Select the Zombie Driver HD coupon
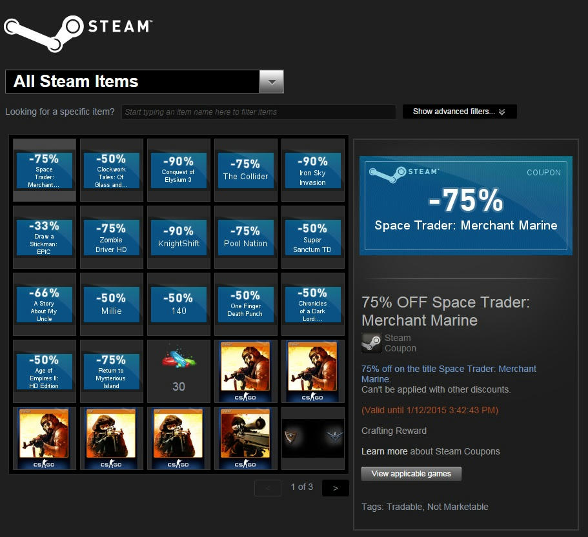This screenshot has width=588, height=537. (x=112, y=237)
